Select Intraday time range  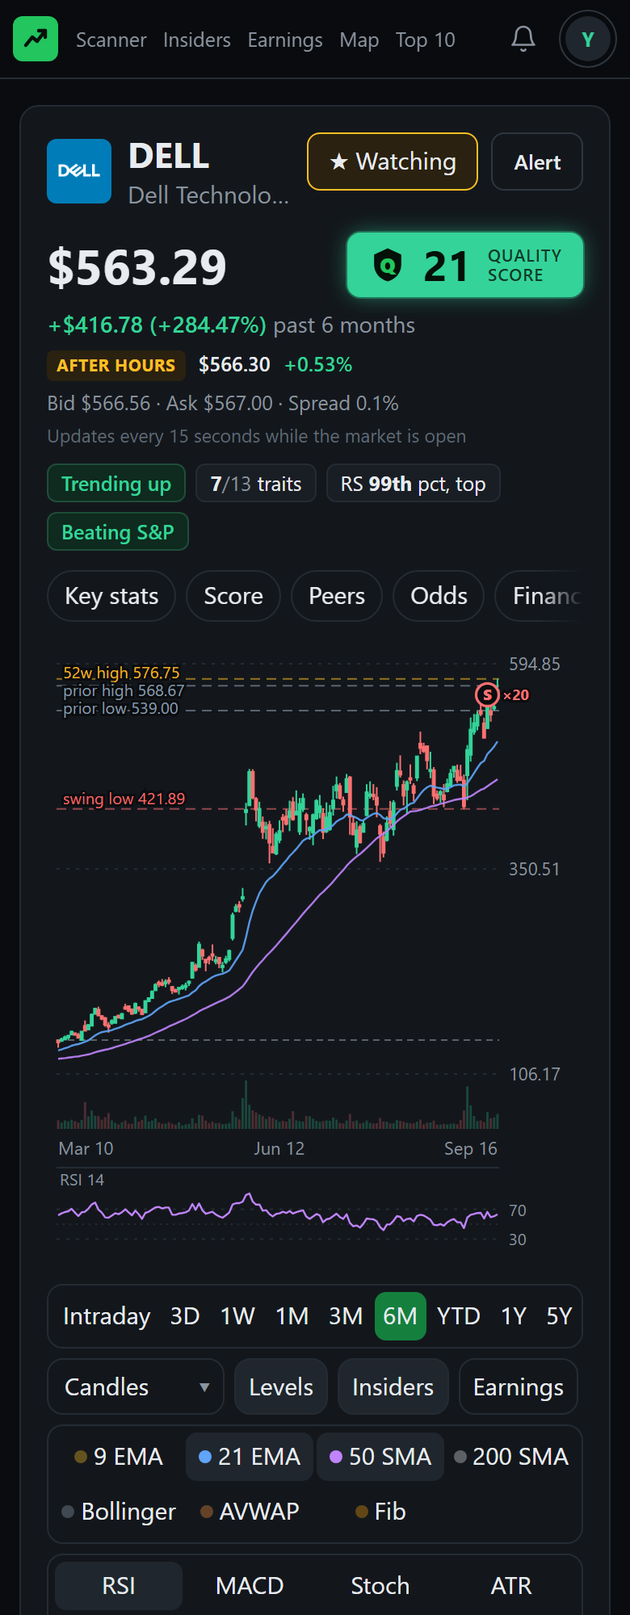pos(107,1316)
